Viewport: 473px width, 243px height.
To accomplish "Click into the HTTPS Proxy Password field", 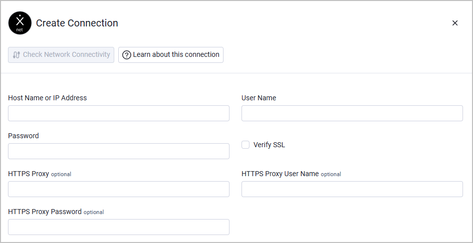I will click(119, 228).
